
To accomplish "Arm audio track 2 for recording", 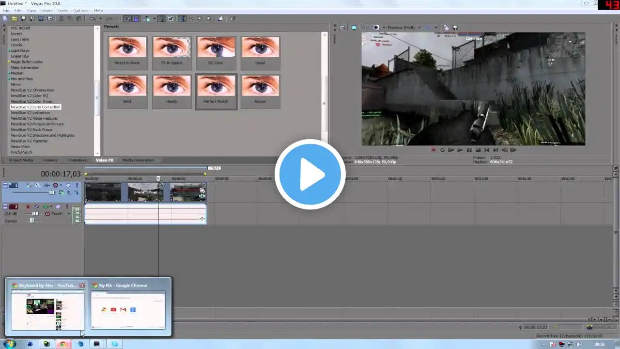I will tap(28, 207).
